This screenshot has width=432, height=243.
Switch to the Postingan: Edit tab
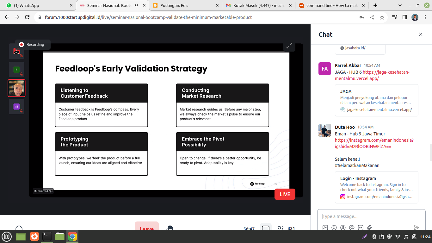coord(185,5)
